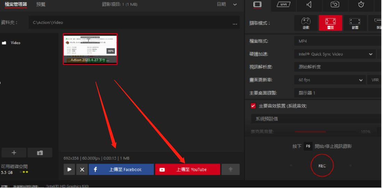Switch to the 檔案管理器 tab
Image resolution: width=382 pixels, height=189 pixels.
(x=16, y=5)
